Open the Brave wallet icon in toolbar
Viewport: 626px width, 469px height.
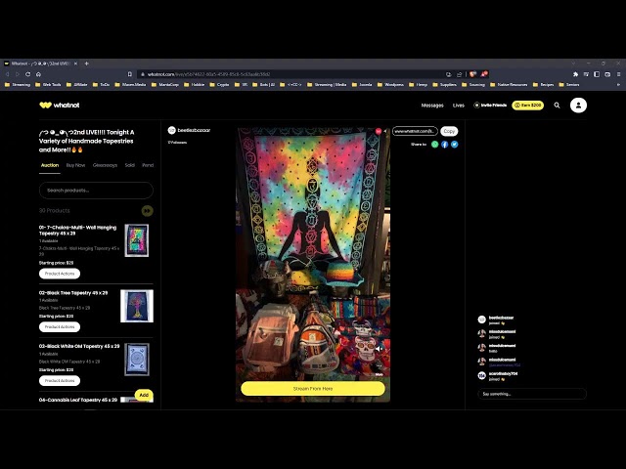click(x=607, y=74)
